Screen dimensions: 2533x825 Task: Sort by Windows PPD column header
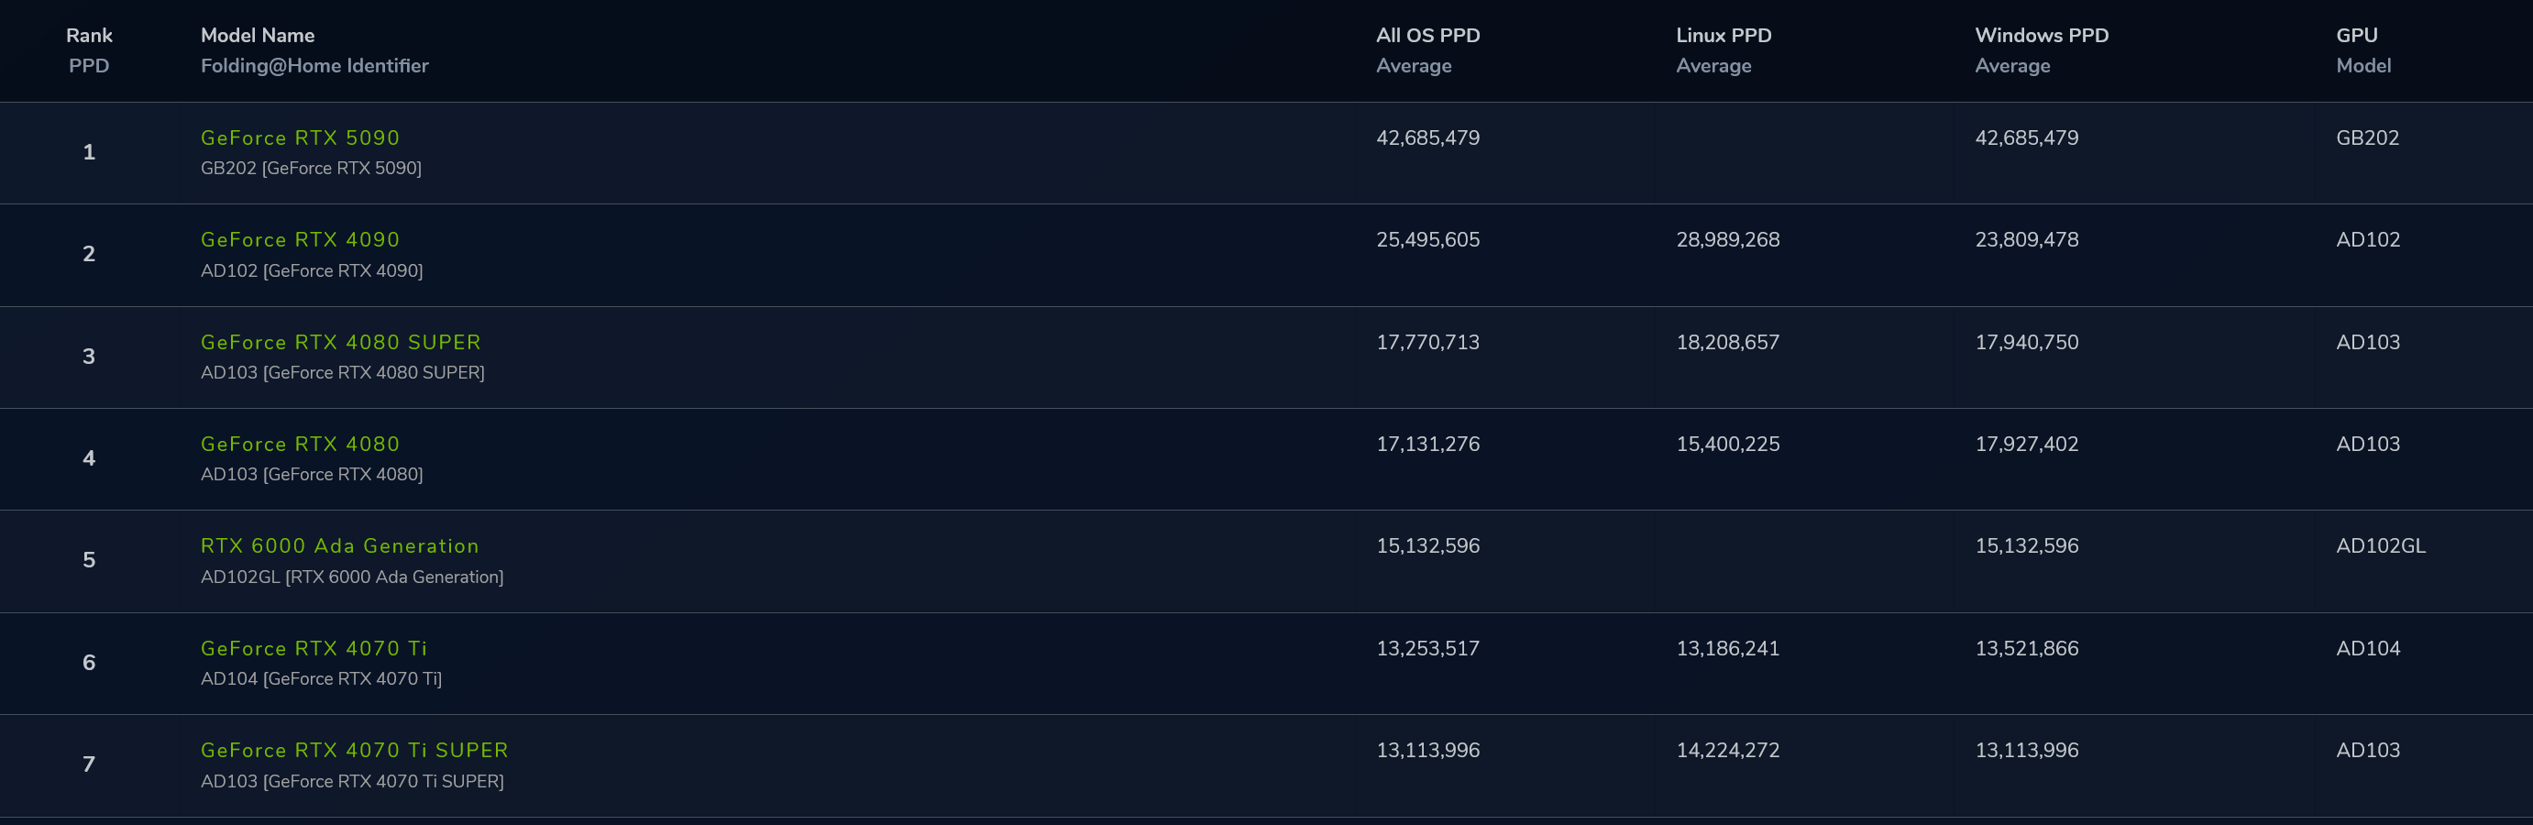tap(2042, 36)
